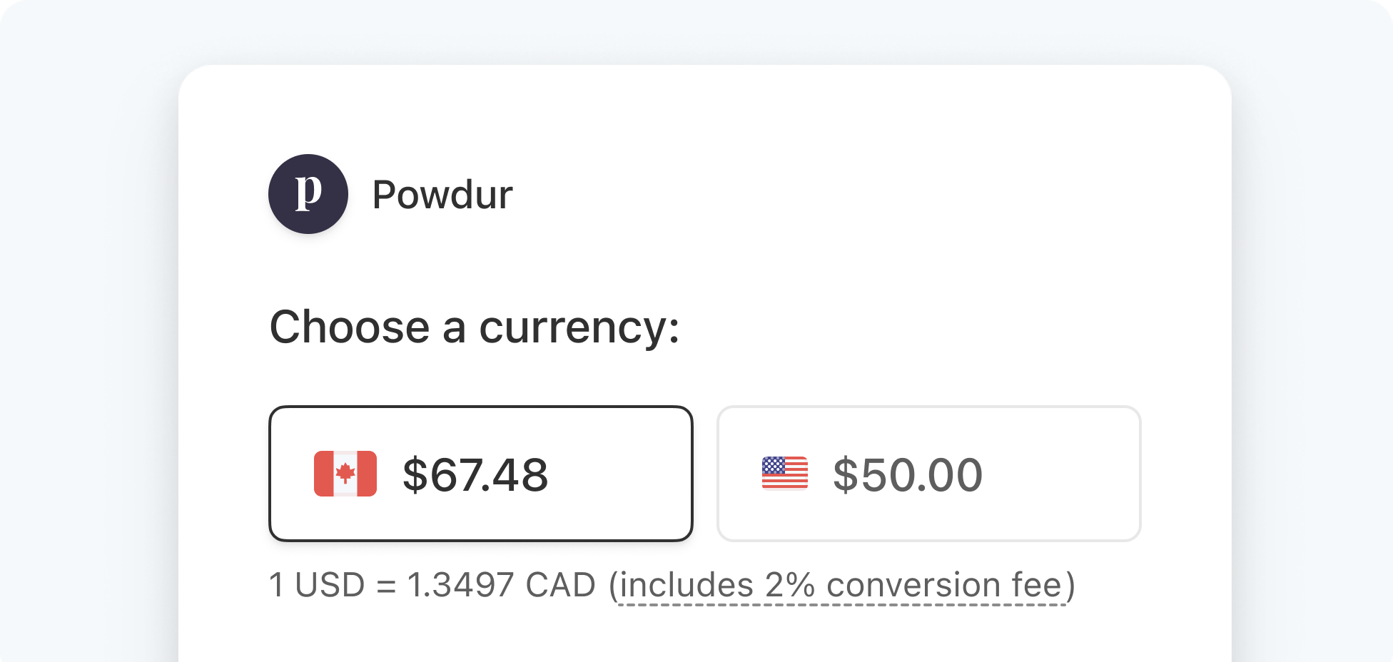1393x662 pixels.
Task: Click the '2%' in the underlined fee text
Action: 790,585
